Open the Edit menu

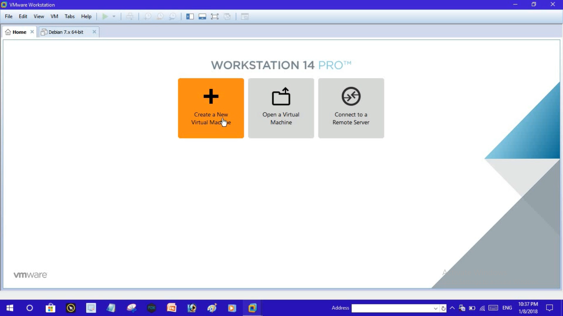(23, 16)
